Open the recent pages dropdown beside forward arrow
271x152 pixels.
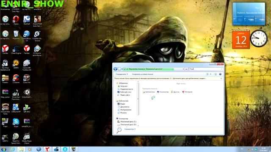[122, 69]
